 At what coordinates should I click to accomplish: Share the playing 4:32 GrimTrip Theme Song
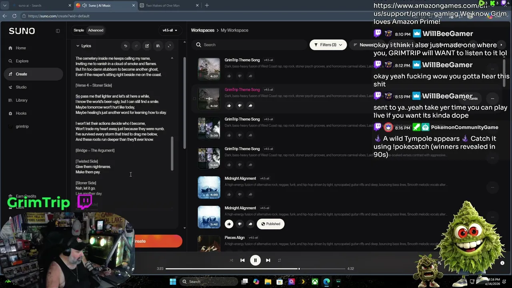(x=250, y=106)
